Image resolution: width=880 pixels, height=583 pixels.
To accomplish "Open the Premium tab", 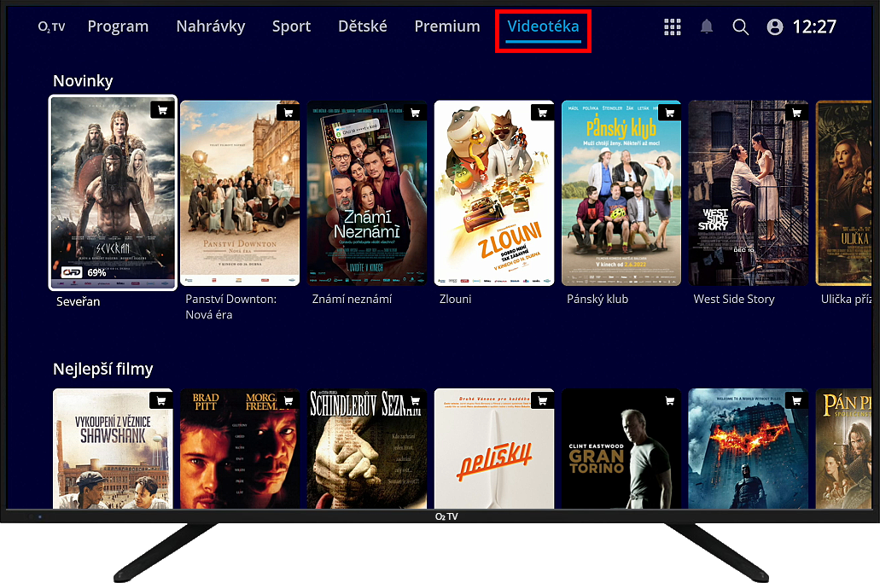I will tap(447, 26).
